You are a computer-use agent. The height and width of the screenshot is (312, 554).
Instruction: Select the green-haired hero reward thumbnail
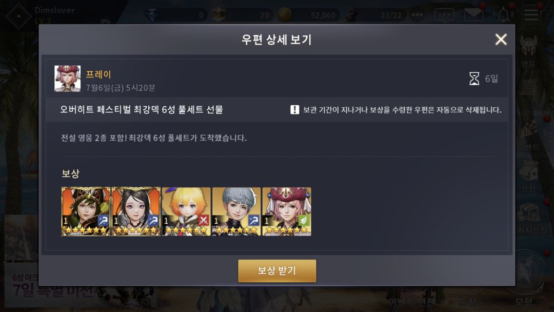coord(86,211)
